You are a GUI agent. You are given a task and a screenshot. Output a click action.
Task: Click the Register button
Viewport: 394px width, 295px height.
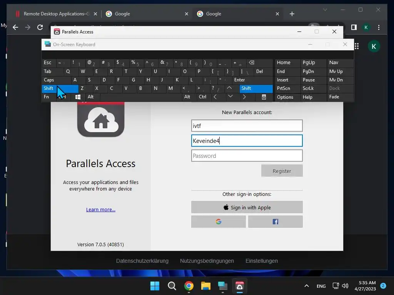coord(282,171)
